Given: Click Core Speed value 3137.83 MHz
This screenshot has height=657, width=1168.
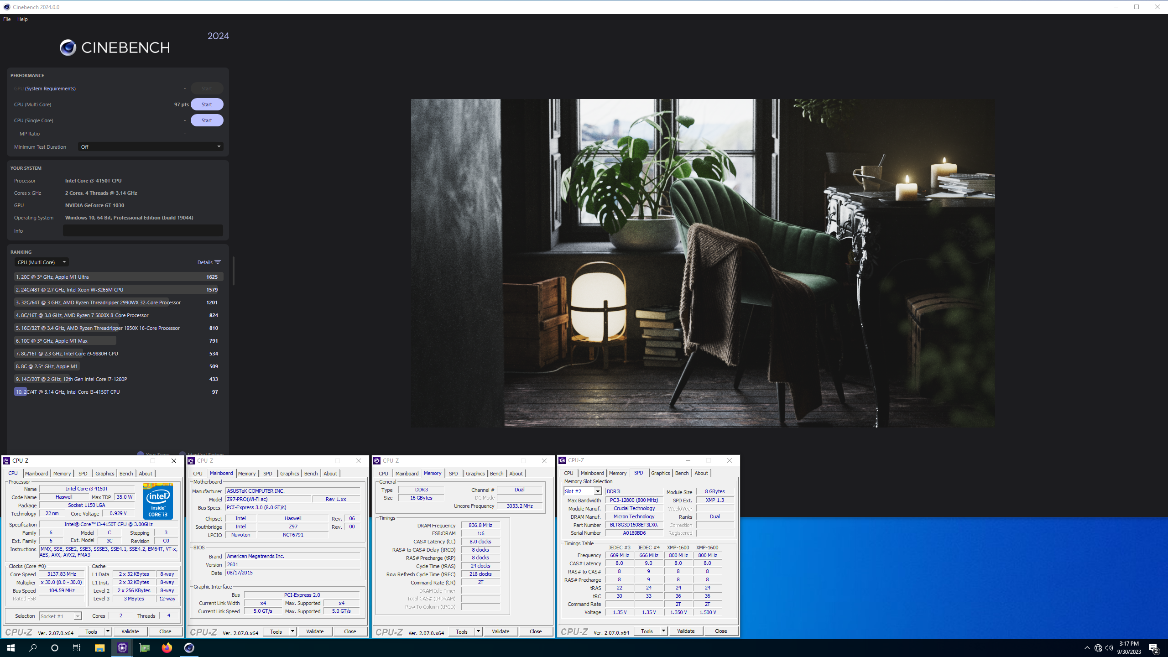Looking at the screenshot, I should 62,574.
